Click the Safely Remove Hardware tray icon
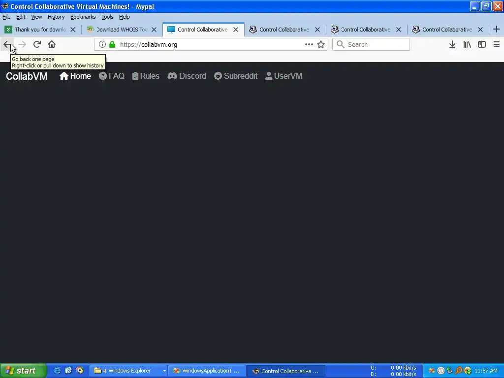504x378 pixels. point(450,371)
